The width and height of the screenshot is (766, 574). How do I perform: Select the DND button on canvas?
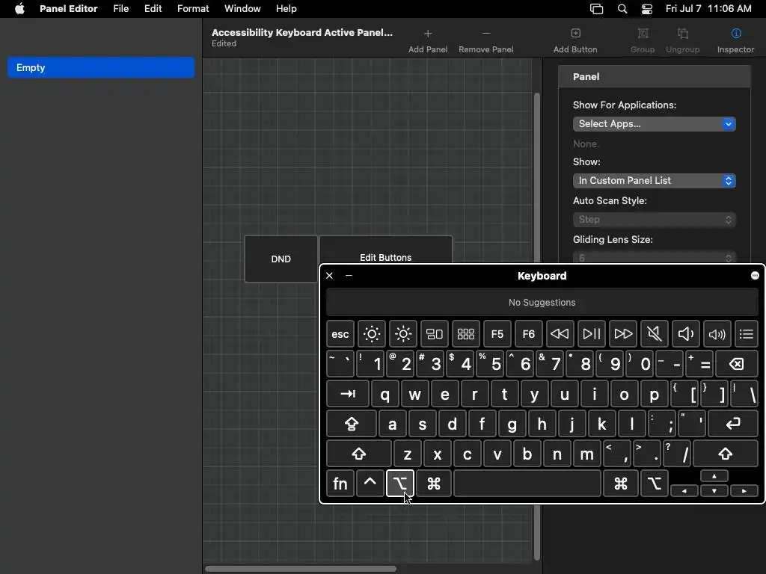coord(281,259)
